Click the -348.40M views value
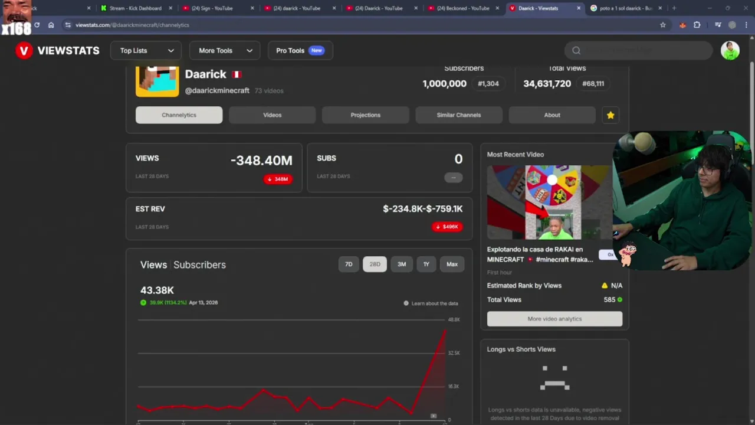 [261, 161]
